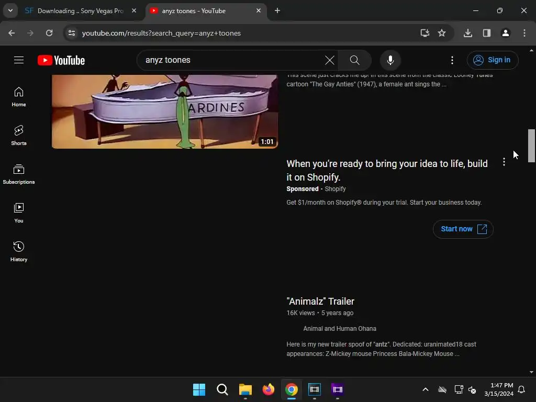Open the "Animalz" Trailer video
This screenshot has width=536, height=402.
pyautogui.click(x=320, y=301)
